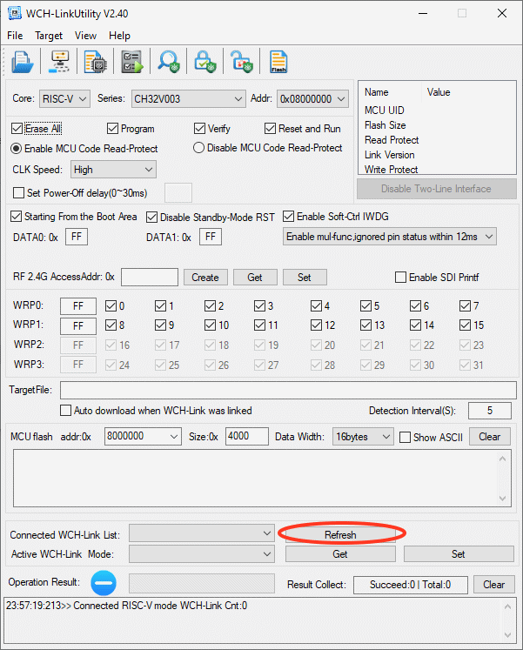Click the connect WCH-Link toolbar icon
The width and height of the screenshot is (523, 650).
click(x=60, y=62)
